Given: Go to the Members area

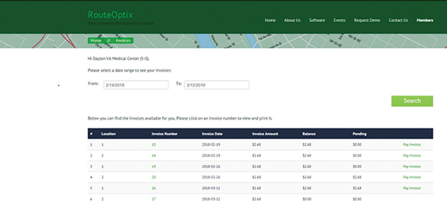Looking at the screenshot, I should click(x=425, y=20).
